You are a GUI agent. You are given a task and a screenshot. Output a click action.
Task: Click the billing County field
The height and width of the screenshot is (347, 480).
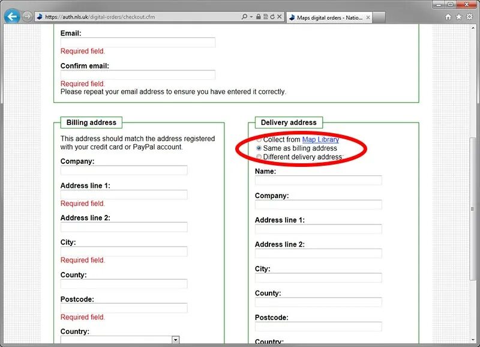[124, 284]
